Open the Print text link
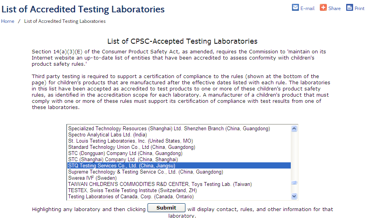Image resolution: width=369 pixels, height=218 pixels. [x=359, y=9]
